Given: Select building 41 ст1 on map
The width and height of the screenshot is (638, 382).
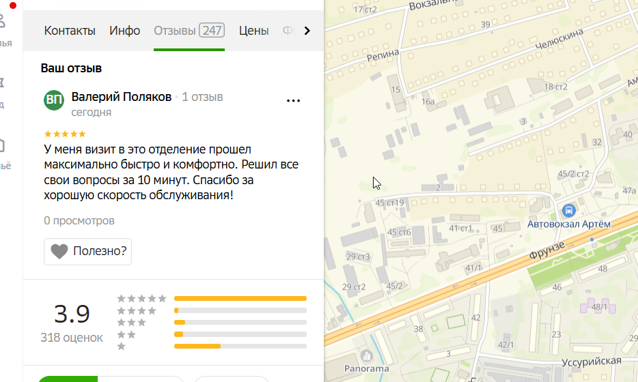Looking at the screenshot, I should 460,229.
